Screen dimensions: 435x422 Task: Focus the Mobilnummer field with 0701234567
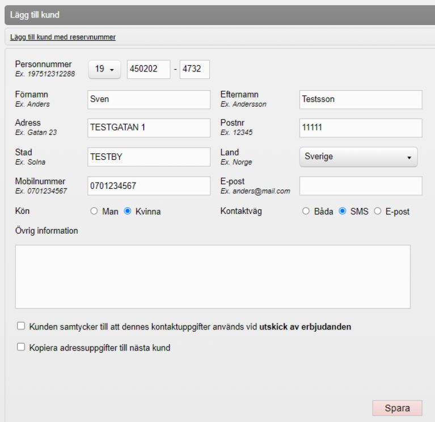coord(149,186)
